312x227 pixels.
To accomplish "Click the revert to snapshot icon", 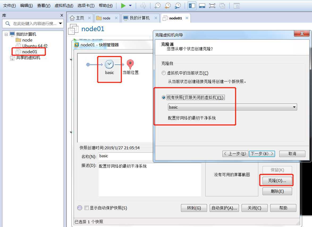I will pyautogui.click(x=167, y=6).
